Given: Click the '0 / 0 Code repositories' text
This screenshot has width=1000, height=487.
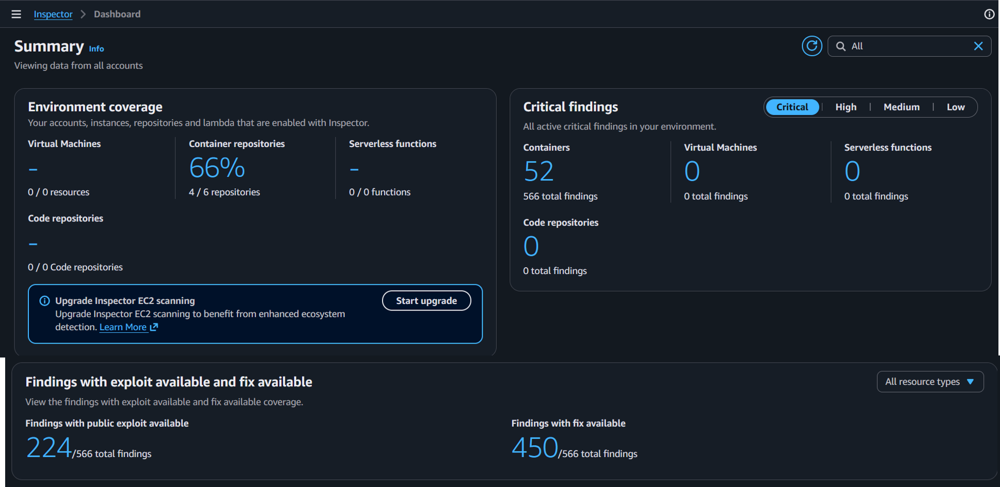Looking at the screenshot, I should 75,267.
